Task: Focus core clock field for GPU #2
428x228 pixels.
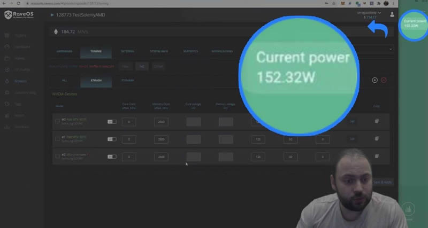Action: [129, 156]
